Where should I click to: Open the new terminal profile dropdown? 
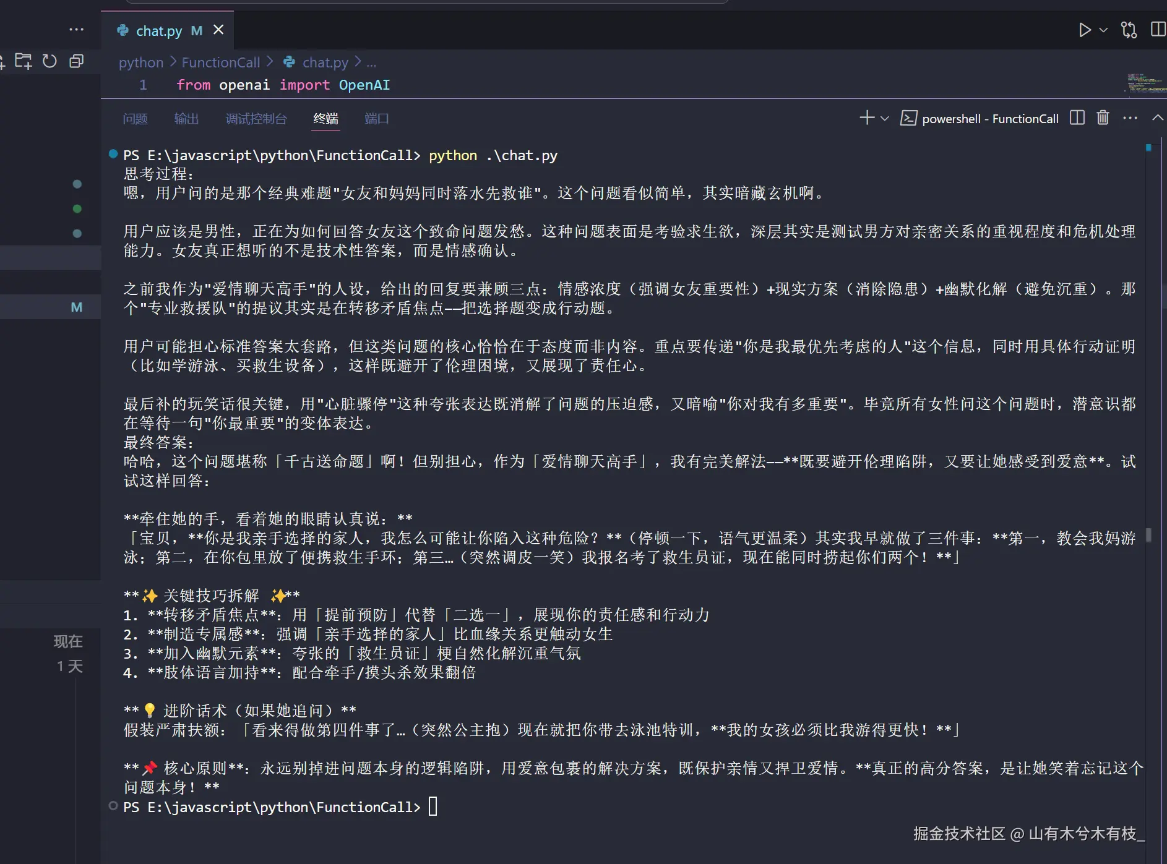coord(885,118)
